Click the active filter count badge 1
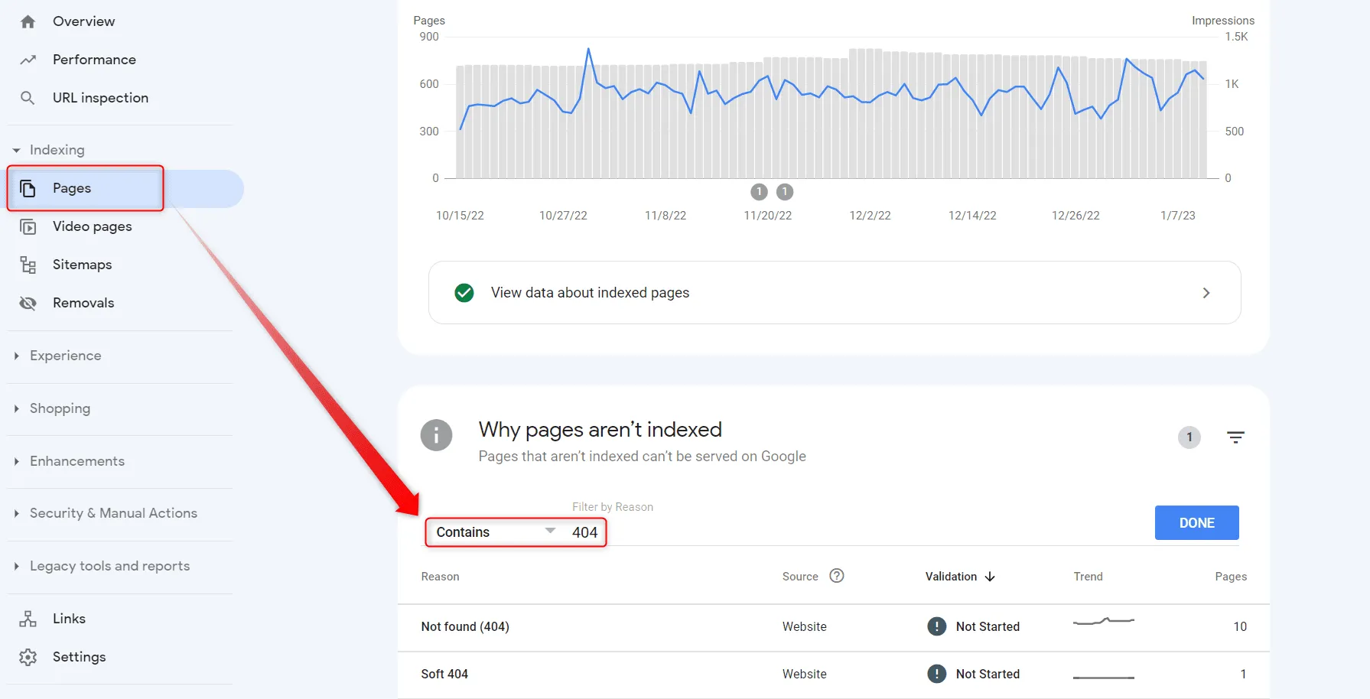The height and width of the screenshot is (699, 1370). 1189,437
